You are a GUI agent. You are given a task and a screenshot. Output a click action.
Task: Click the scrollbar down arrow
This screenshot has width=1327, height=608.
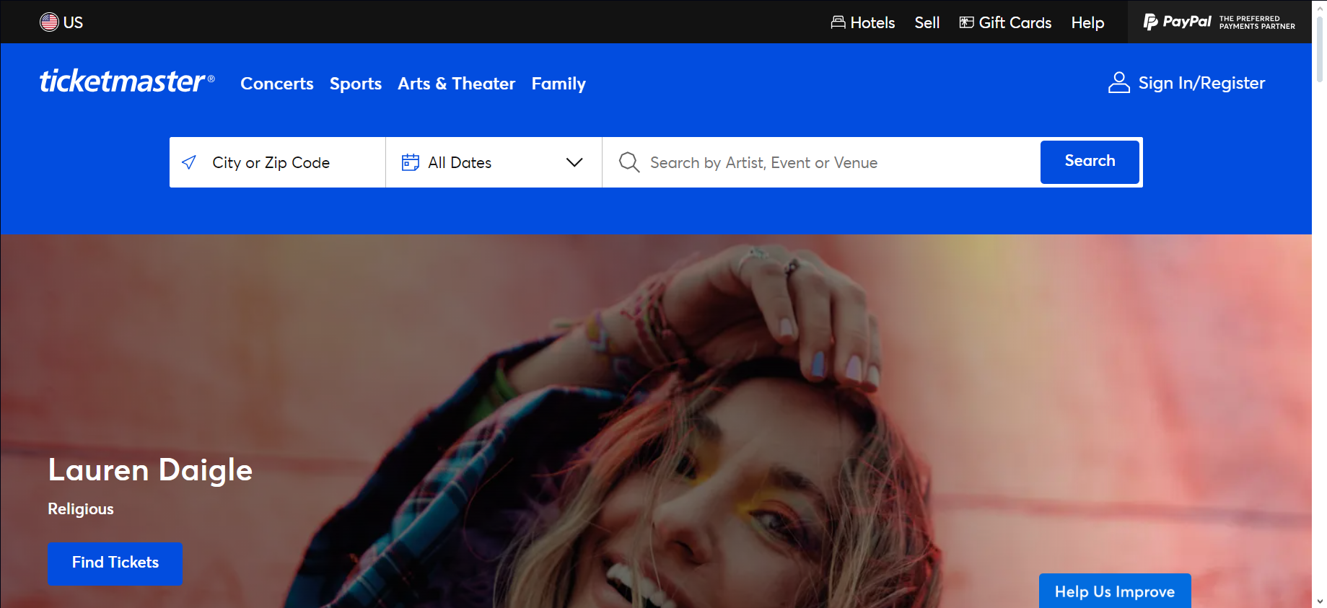(x=1320, y=601)
